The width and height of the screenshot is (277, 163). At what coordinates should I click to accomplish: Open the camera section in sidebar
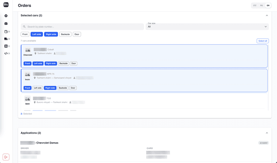pos(6,23)
